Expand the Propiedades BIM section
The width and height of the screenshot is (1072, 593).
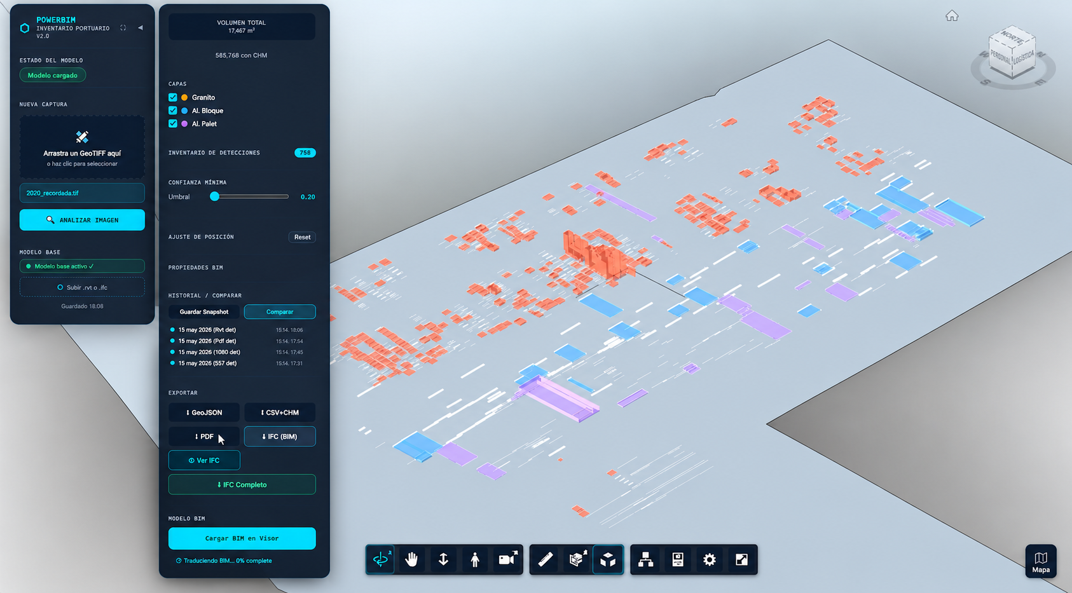pos(196,268)
